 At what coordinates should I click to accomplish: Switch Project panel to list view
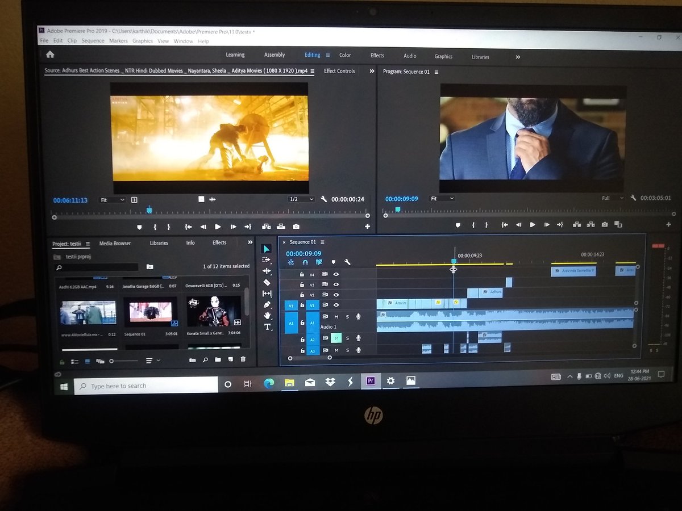tap(74, 361)
